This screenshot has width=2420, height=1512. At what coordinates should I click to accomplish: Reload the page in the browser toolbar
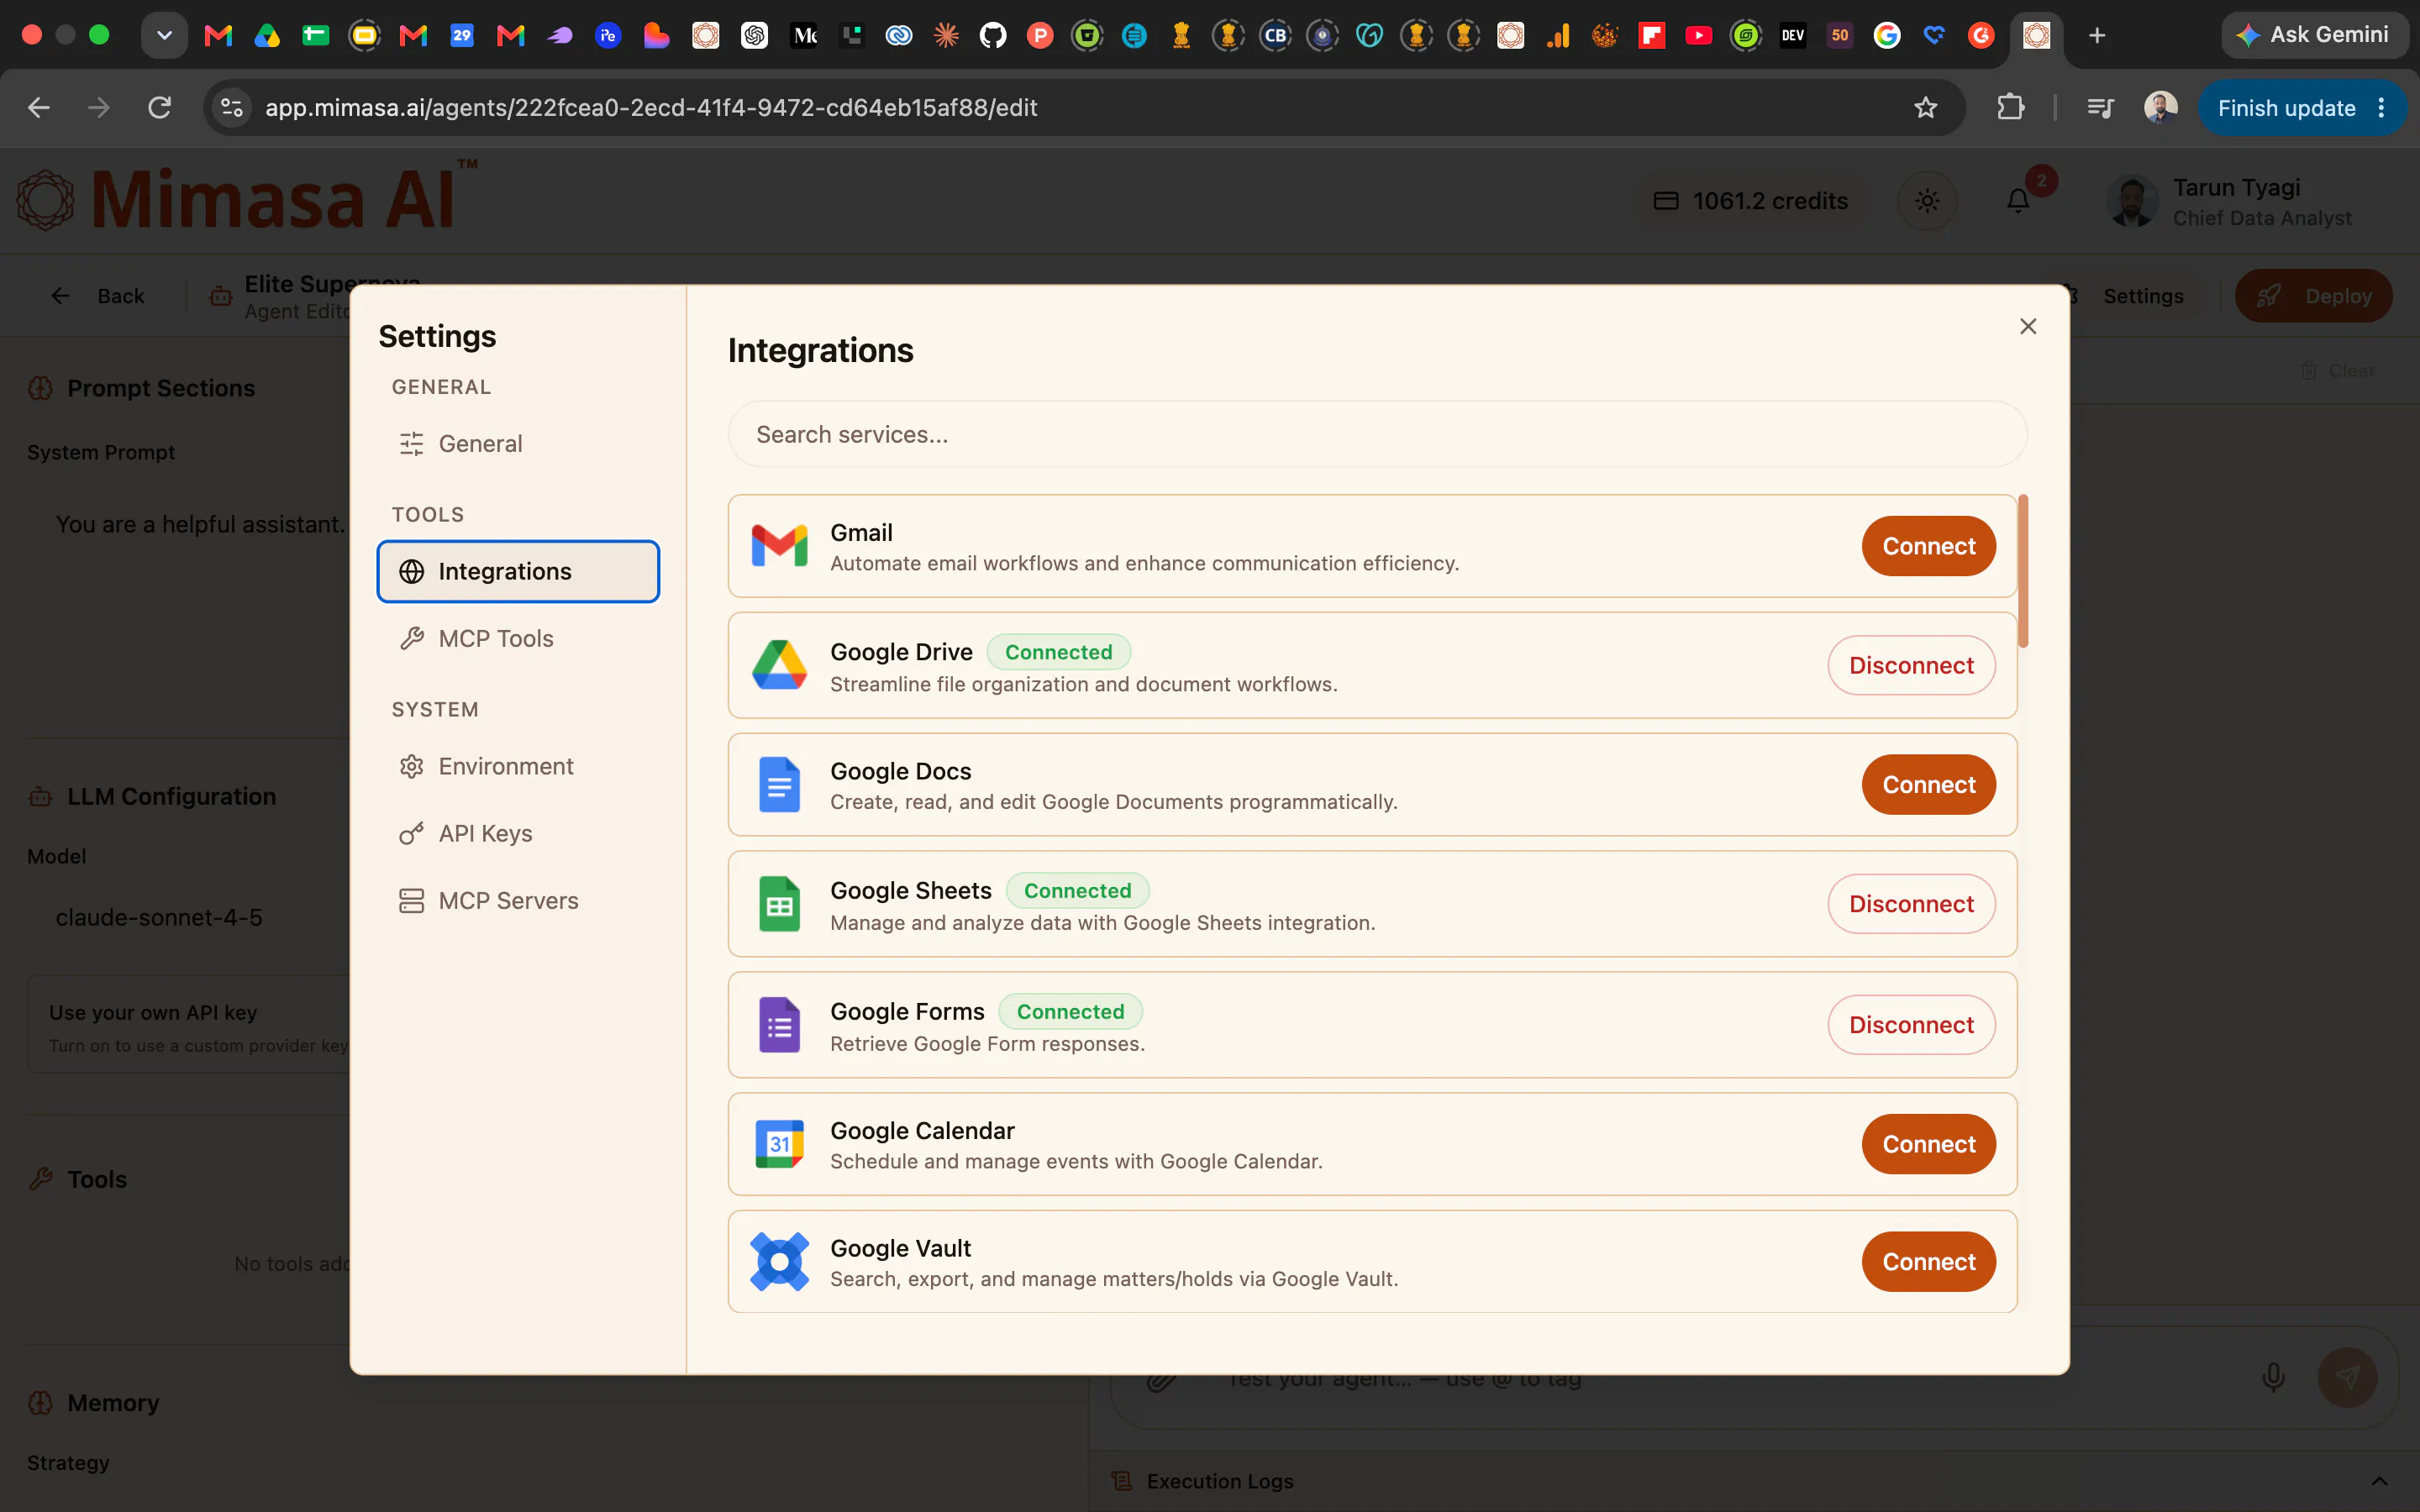point(160,107)
